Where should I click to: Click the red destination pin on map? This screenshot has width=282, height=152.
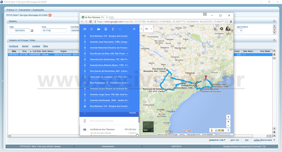tap(206, 77)
